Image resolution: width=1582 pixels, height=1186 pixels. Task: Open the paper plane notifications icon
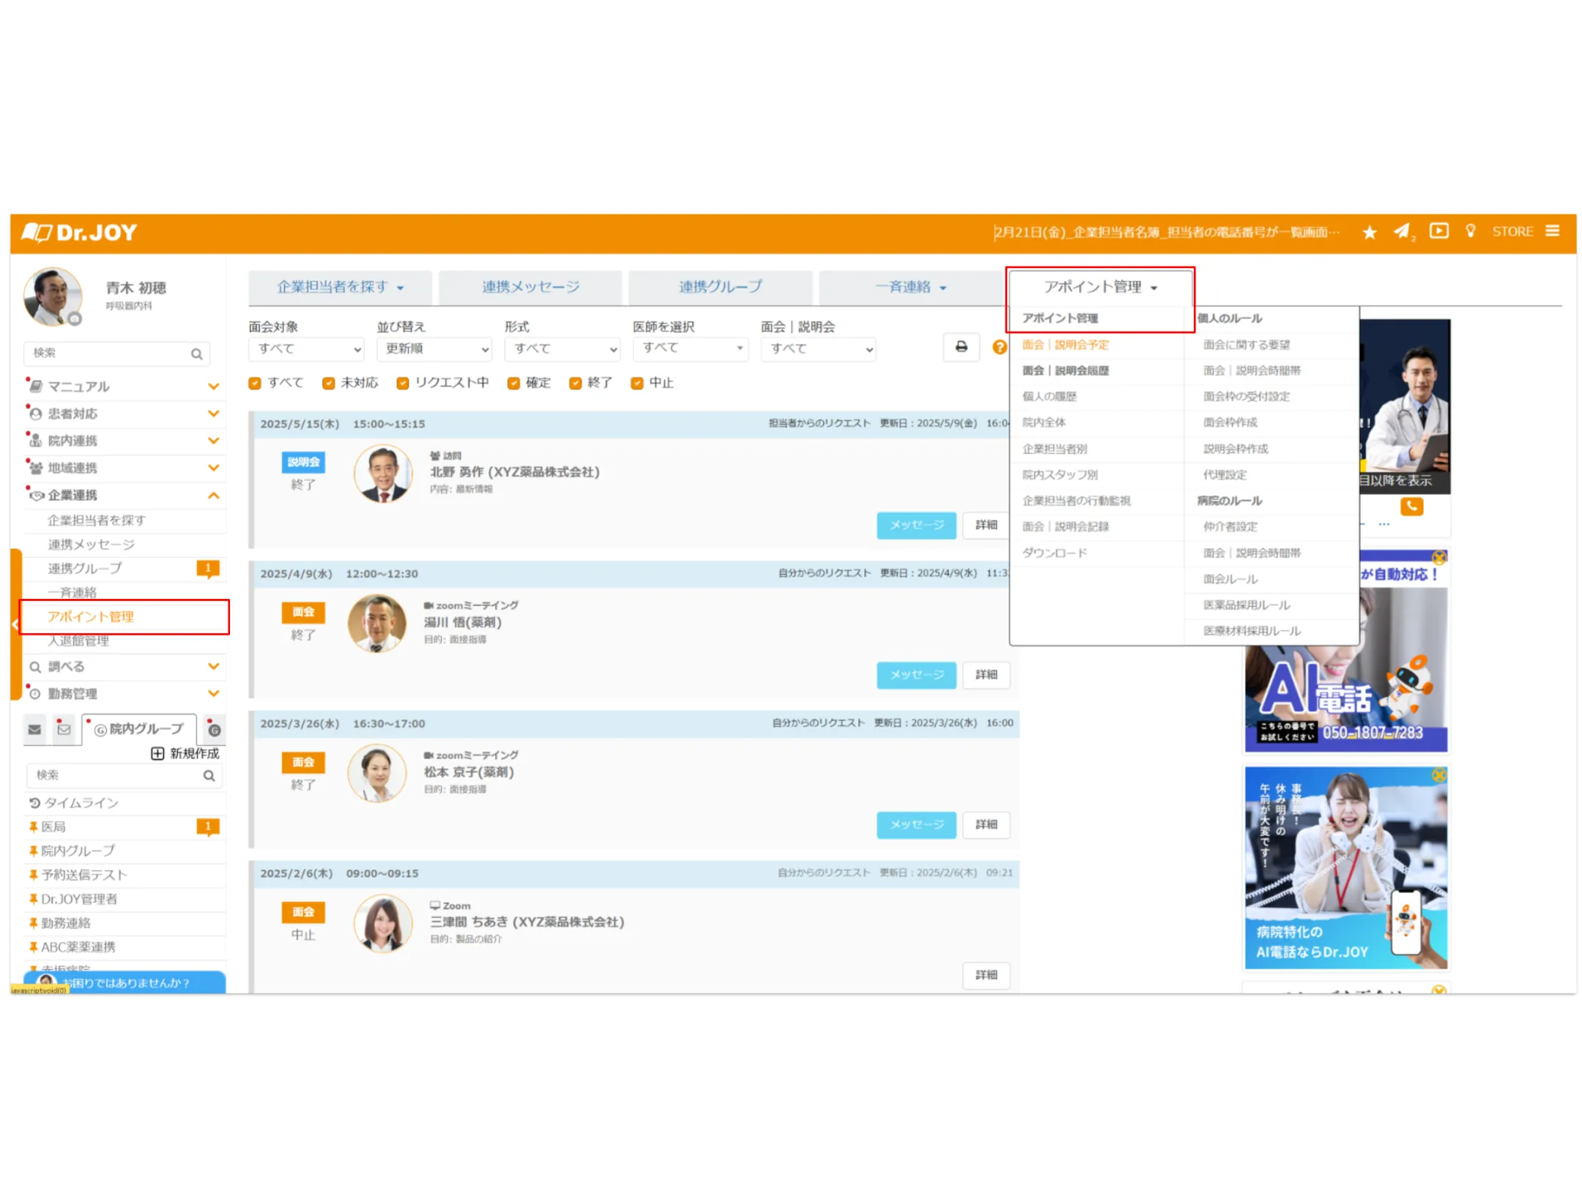point(1401,232)
